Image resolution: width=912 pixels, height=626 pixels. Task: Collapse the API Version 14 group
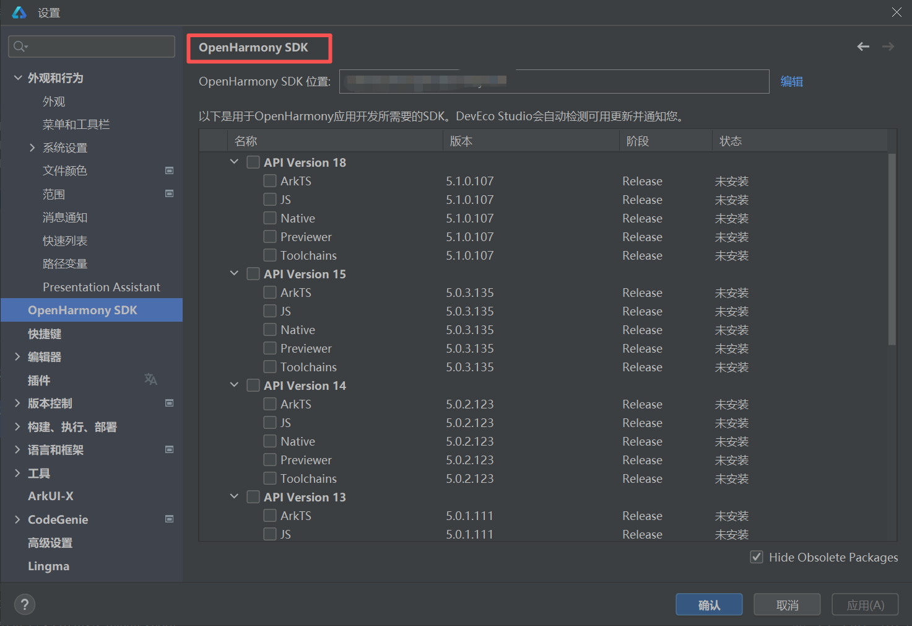[x=234, y=385]
